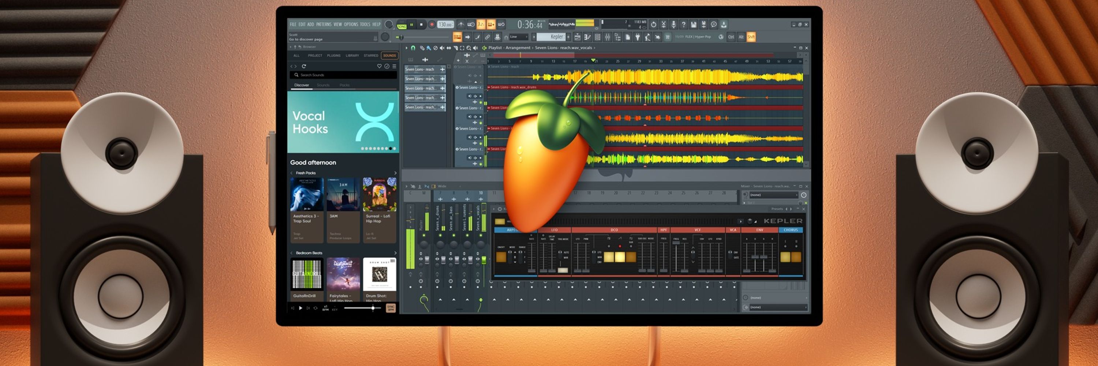Screen dimensions: 1098x366
Task: Click the download content library icon
Action: (x=724, y=24)
